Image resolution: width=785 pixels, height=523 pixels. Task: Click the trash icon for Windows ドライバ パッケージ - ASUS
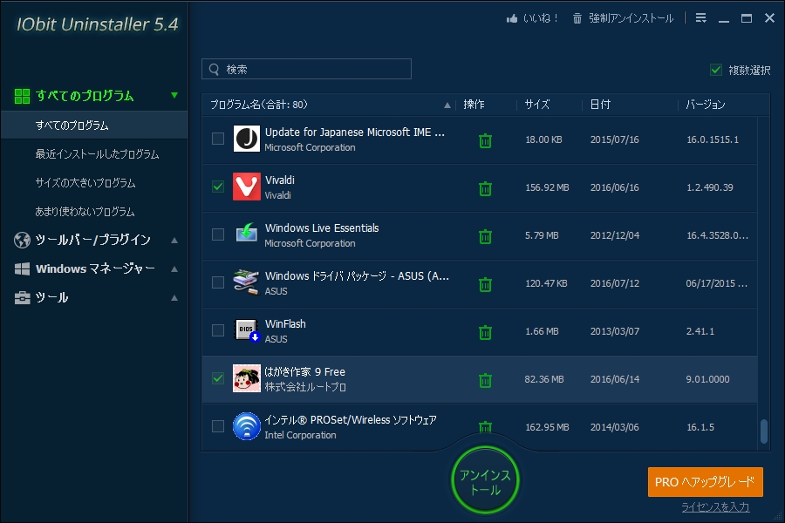485,284
